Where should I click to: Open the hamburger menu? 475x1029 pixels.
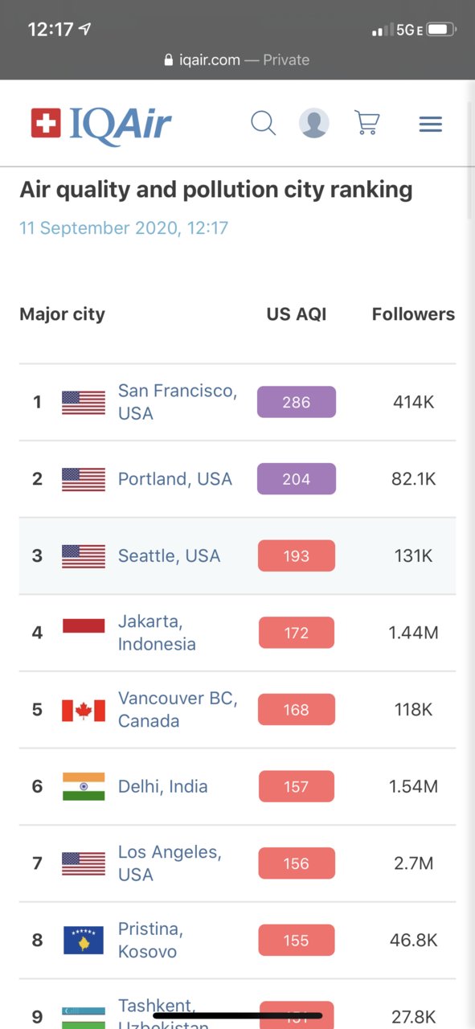tap(431, 124)
